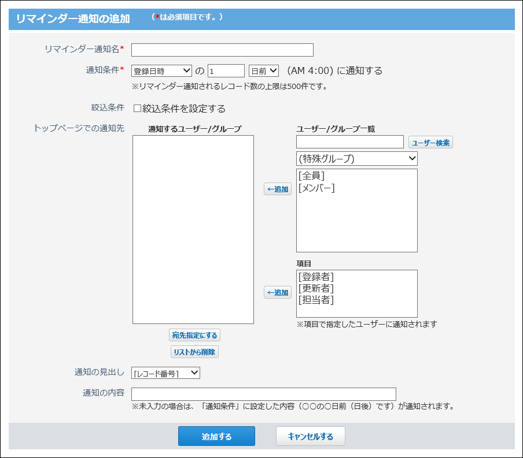Select [メンバー] in the user list
This screenshot has height=458, width=523.
tap(316, 188)
